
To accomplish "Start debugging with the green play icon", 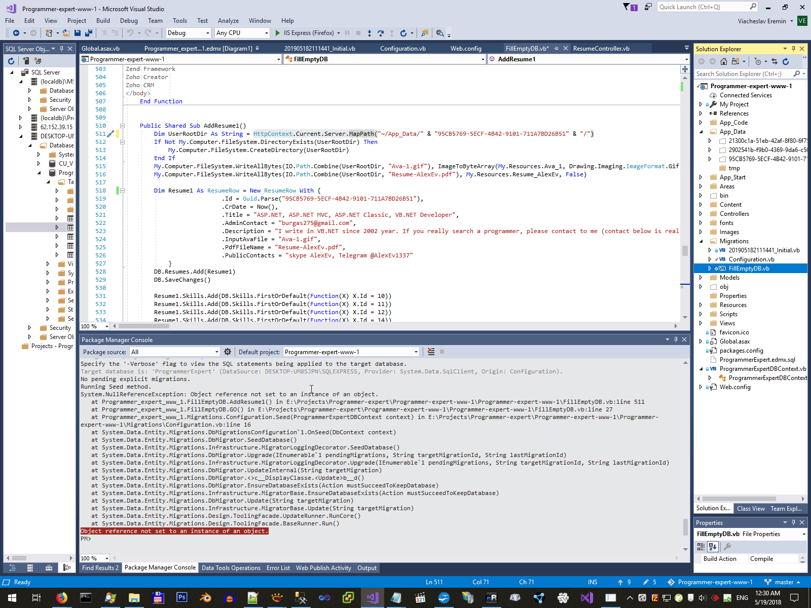I will click(x=277, y=33).
